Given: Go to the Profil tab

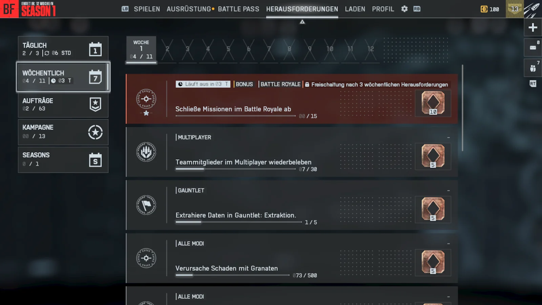Looking at the screenshot, I should (383, 9).
